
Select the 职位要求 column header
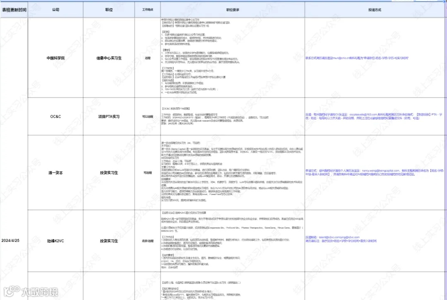click(x=233, y=10)
